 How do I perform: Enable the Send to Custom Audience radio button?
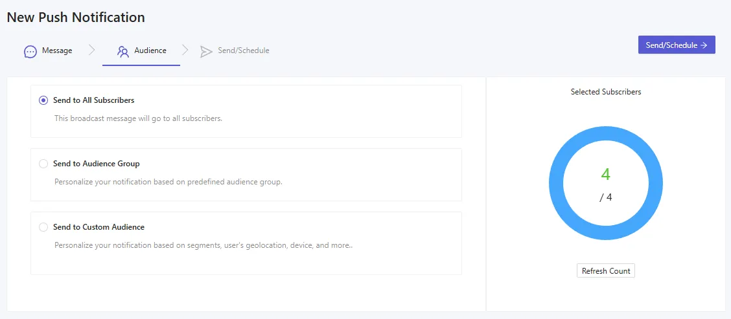43,227
